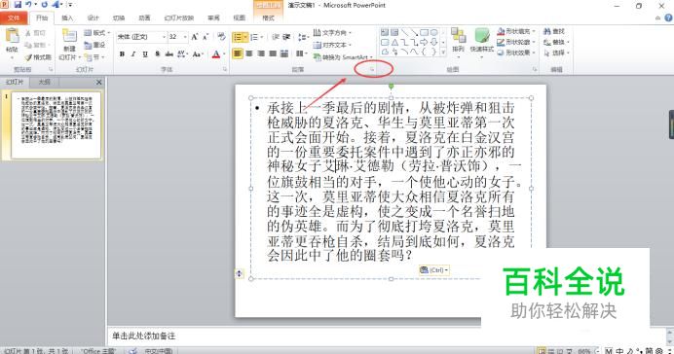Screen dimensions: 674x354
Task: Toggle Italic formatting
Action: [133, 54]
